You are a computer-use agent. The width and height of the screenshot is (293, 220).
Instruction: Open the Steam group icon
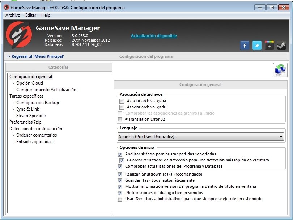point(281,46)
